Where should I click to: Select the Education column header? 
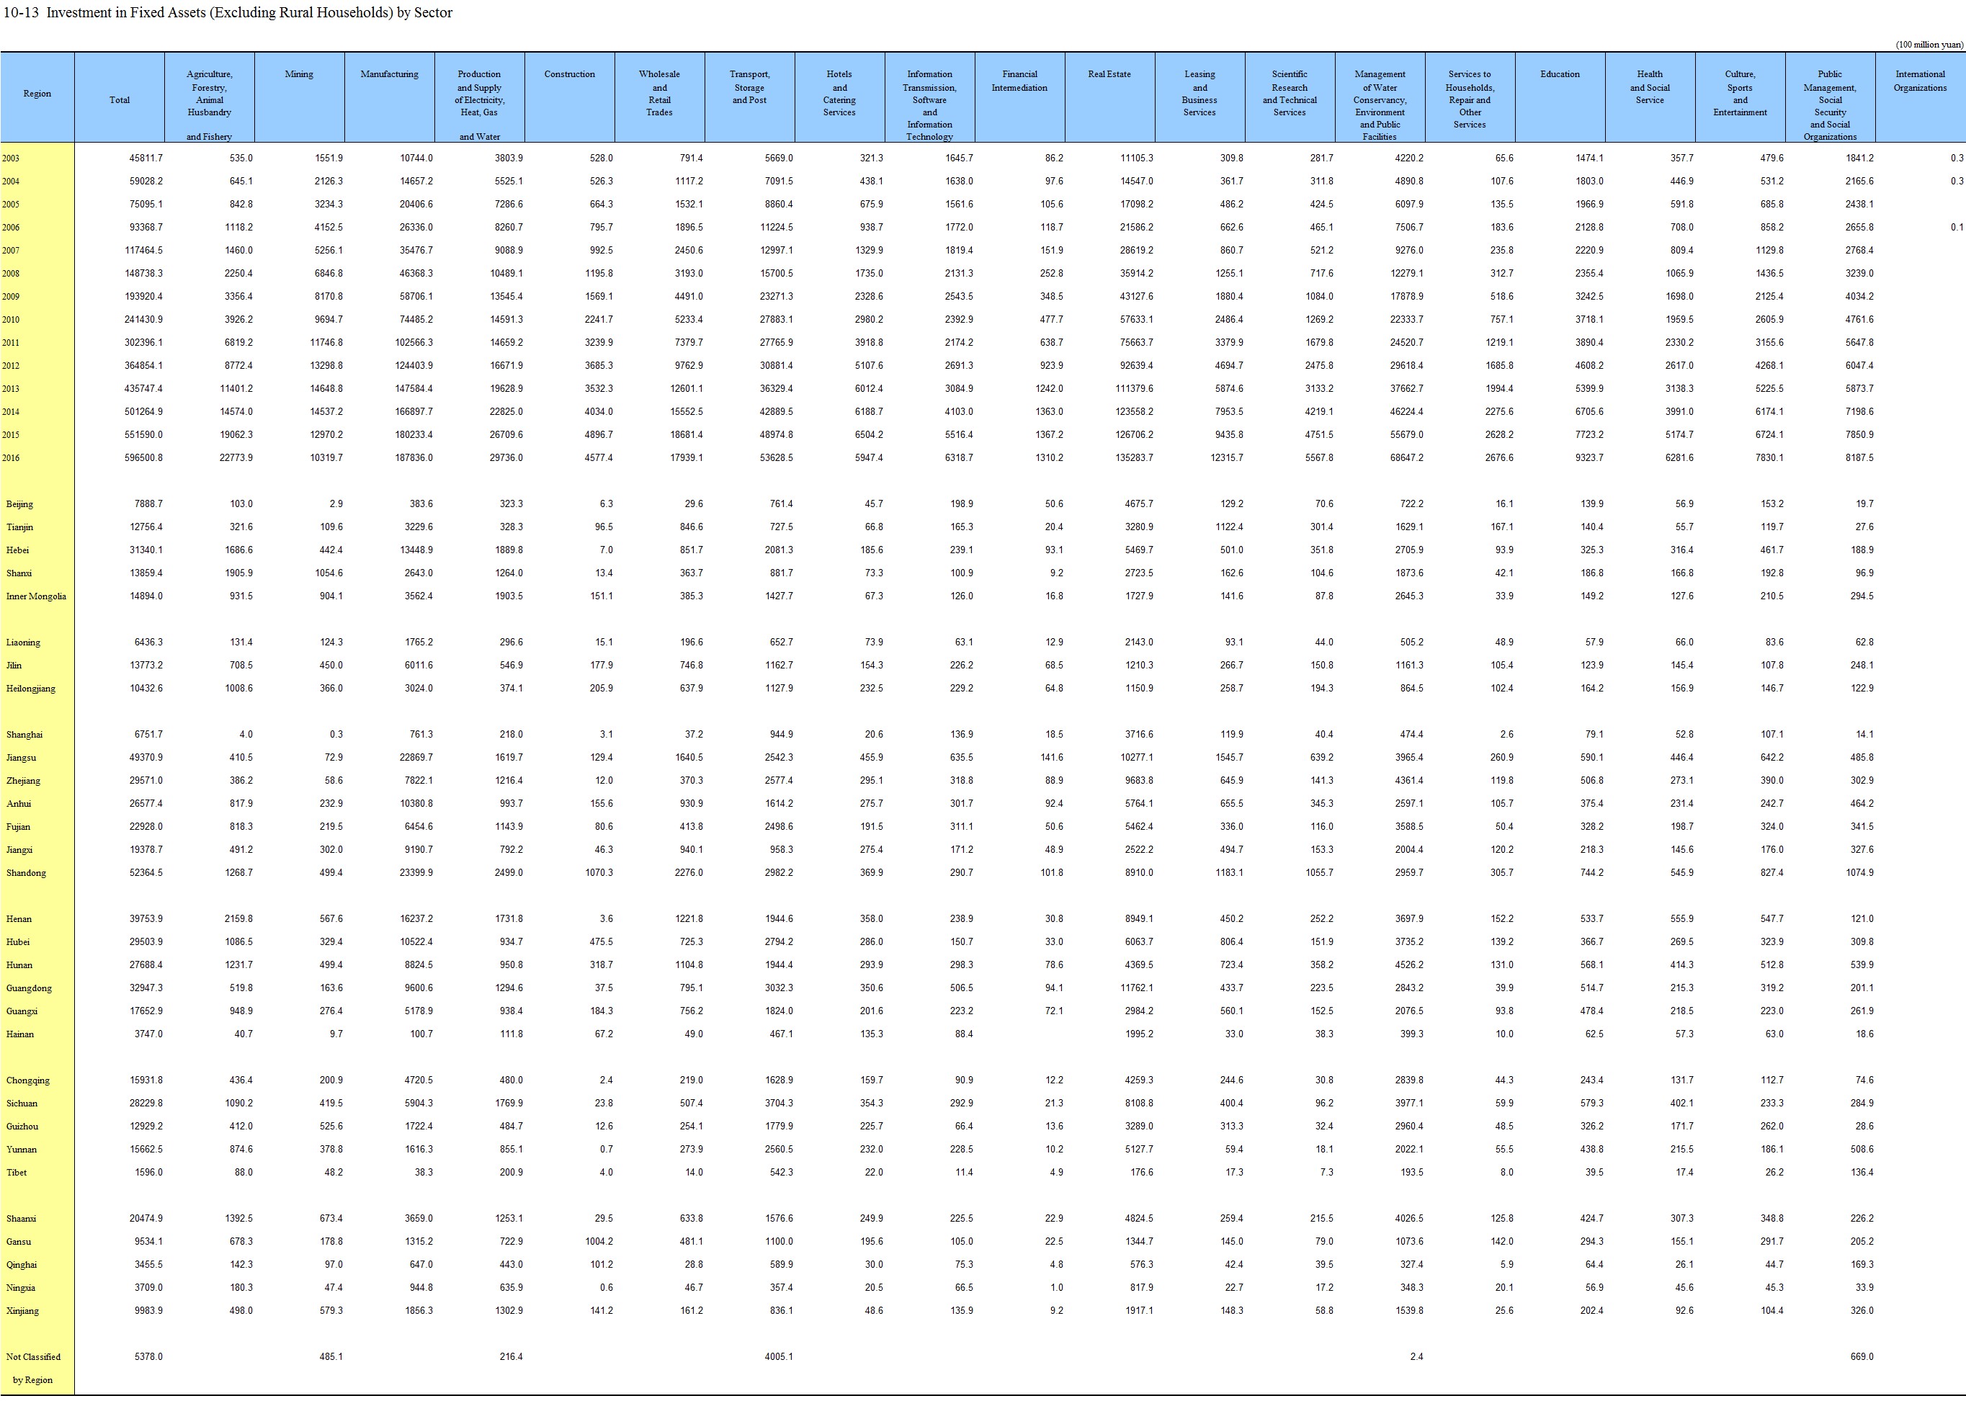click(x=1560, y=74)
